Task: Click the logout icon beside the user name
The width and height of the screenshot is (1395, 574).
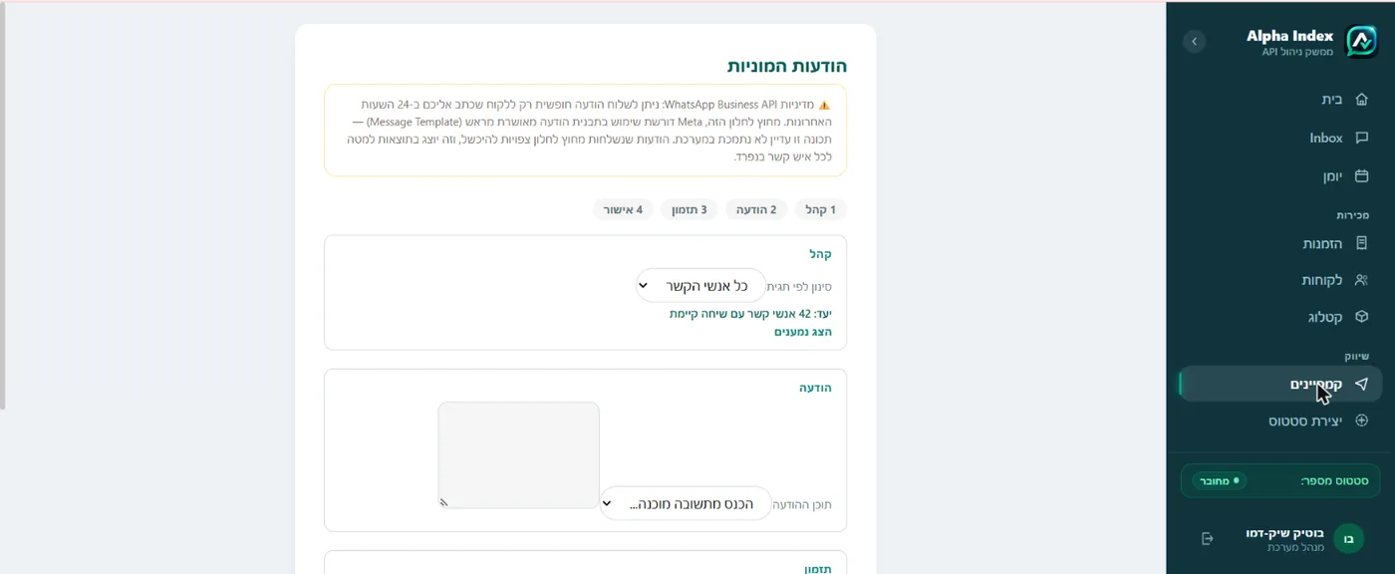Action: 1208,539
